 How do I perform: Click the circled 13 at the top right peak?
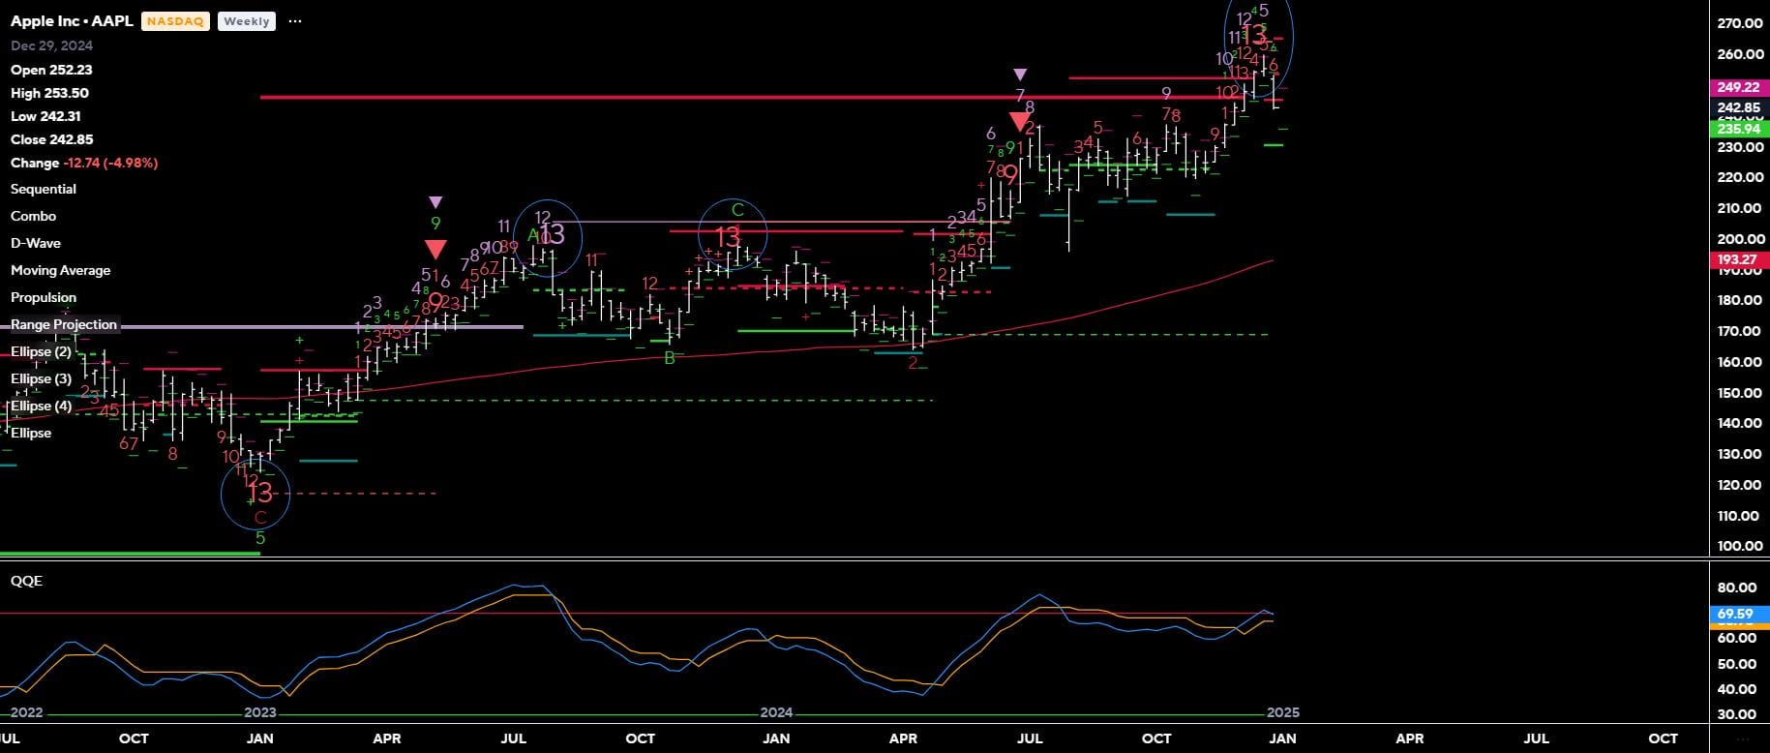(x=1254, y=36)
